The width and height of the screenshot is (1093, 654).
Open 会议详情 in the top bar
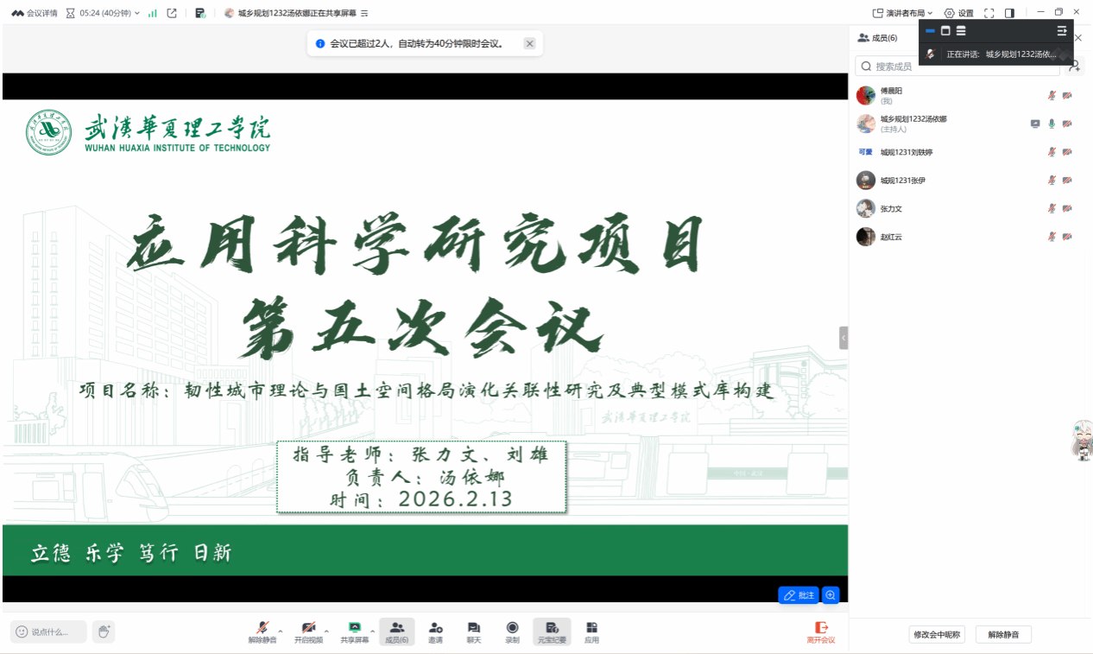35,13
